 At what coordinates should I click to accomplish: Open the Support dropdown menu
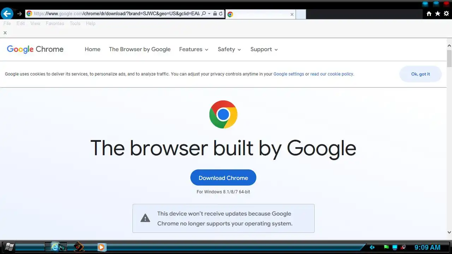pyautogui.click(x=264, y=49)
